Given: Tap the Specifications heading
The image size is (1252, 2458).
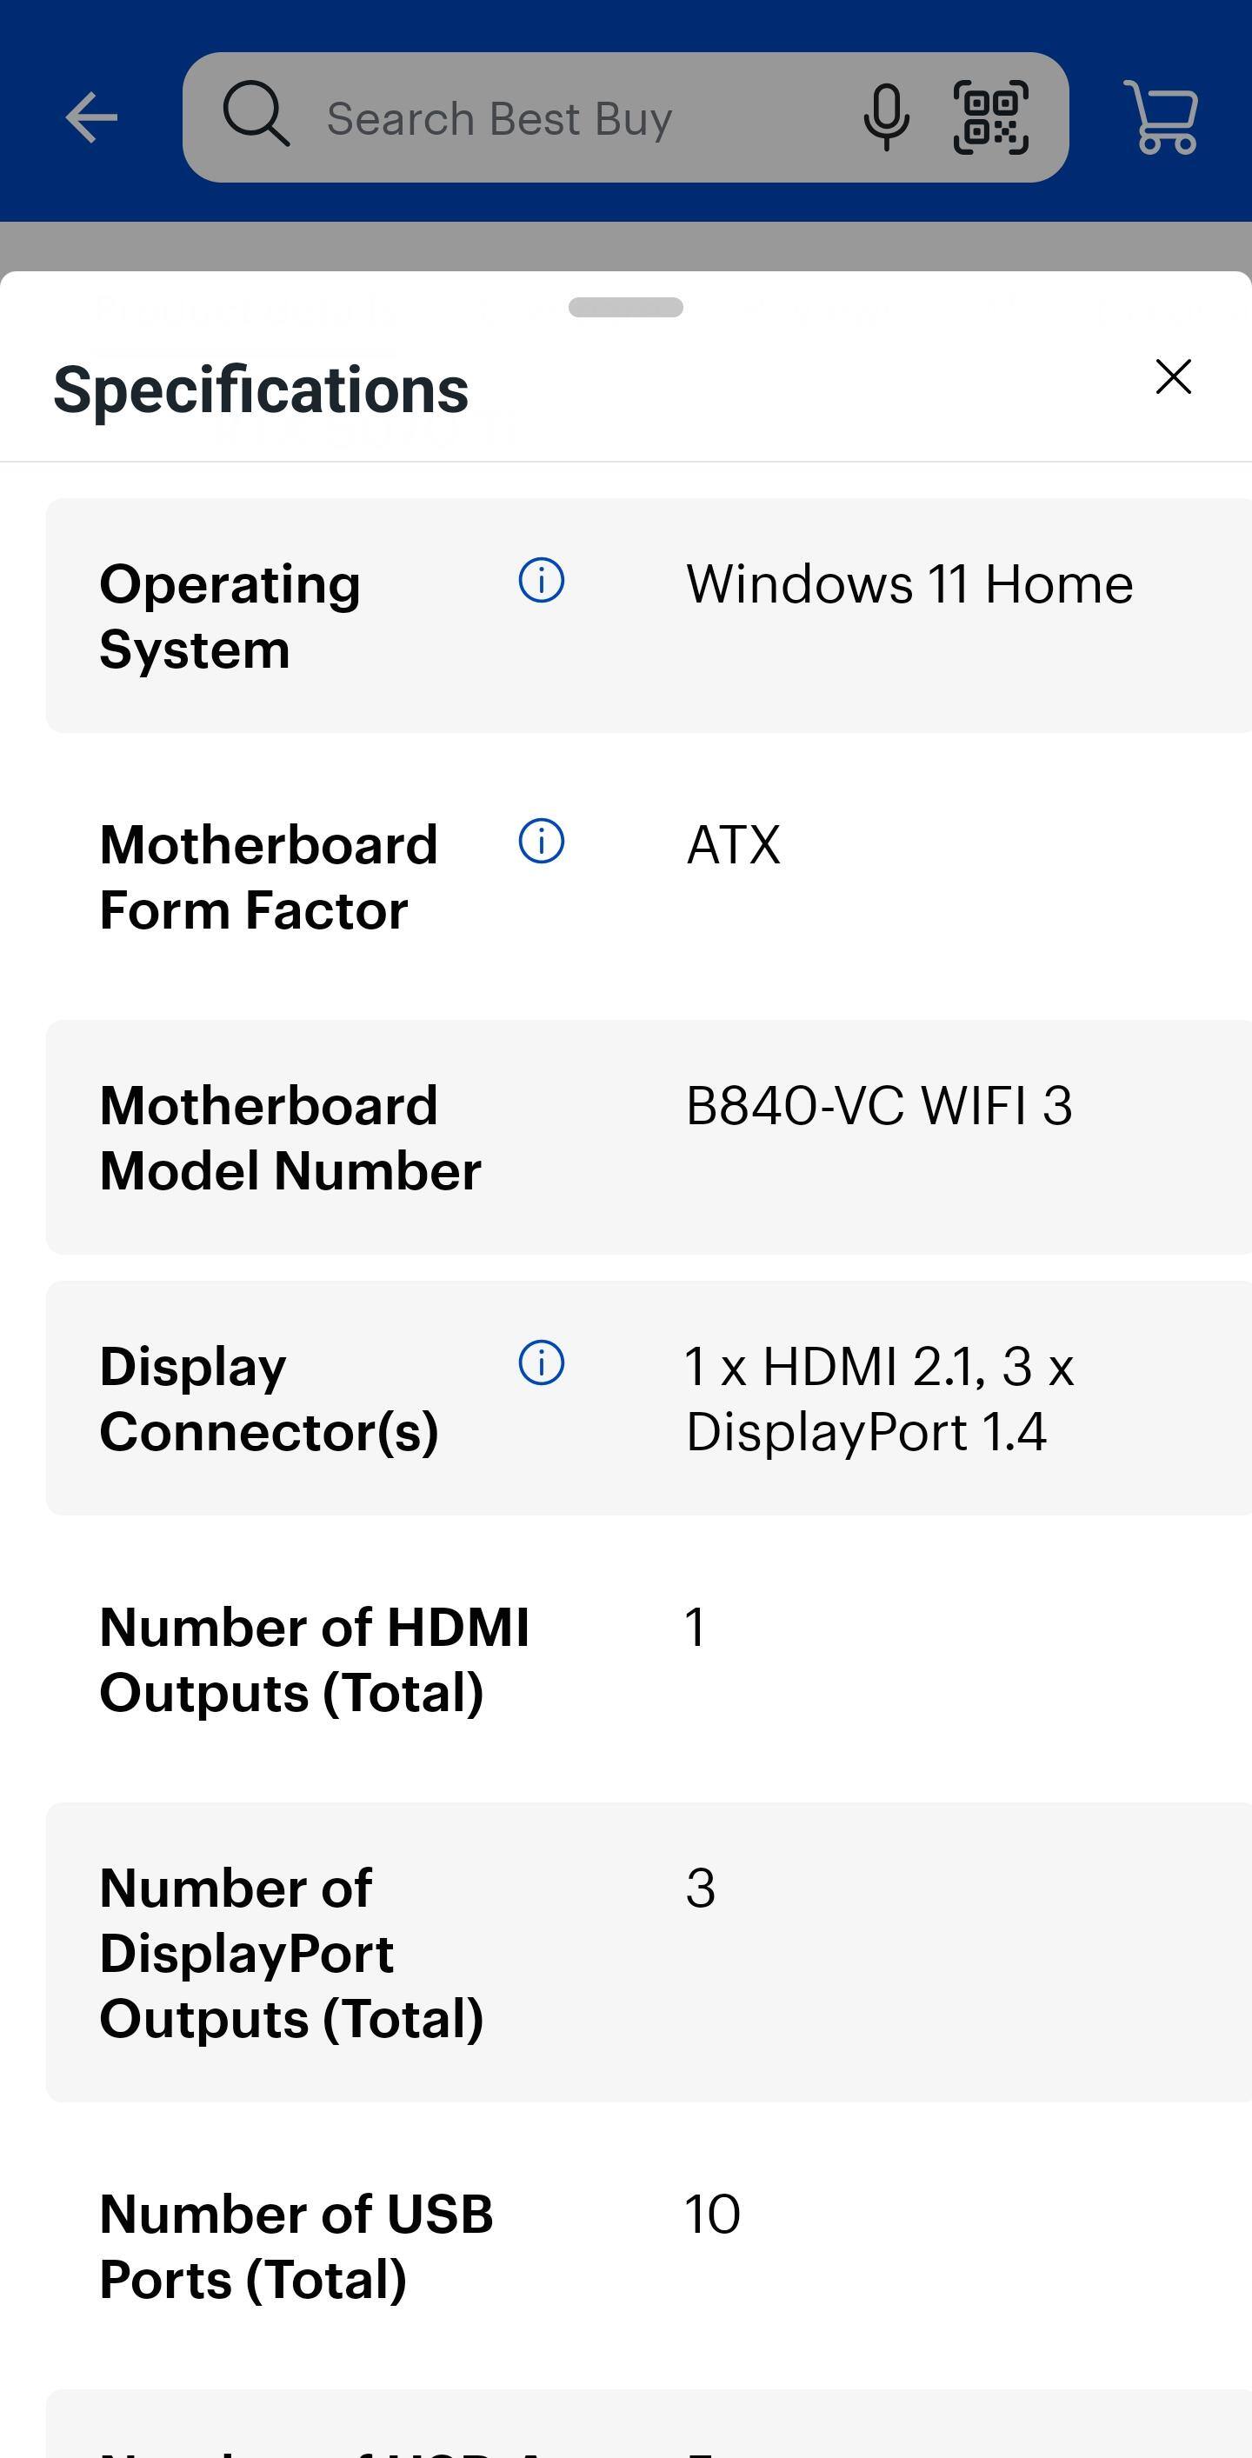Looking at the screenshot, I should (261, 390).
